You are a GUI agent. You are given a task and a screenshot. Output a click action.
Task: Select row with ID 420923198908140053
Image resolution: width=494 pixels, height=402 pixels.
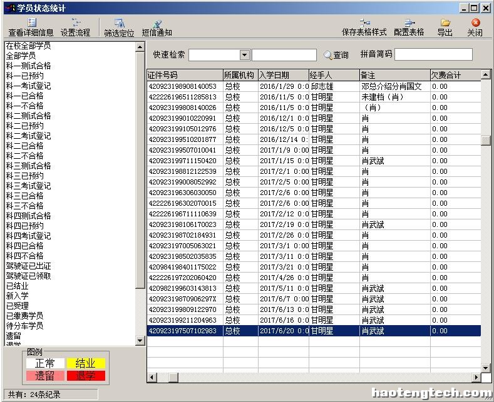tap(314, 86)
